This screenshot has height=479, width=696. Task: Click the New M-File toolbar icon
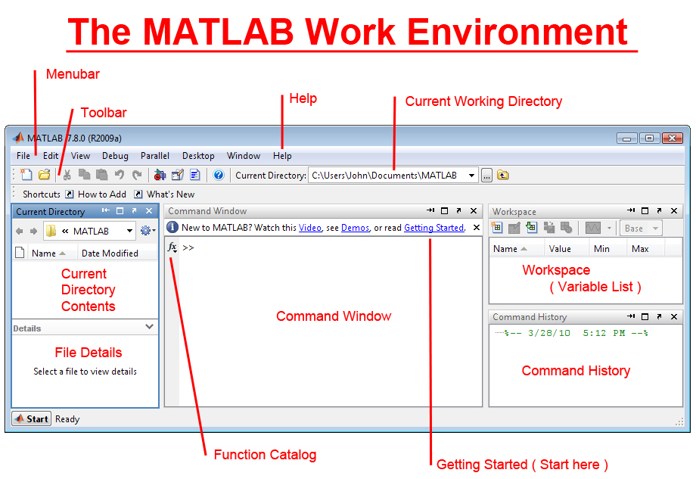(26, 175)
